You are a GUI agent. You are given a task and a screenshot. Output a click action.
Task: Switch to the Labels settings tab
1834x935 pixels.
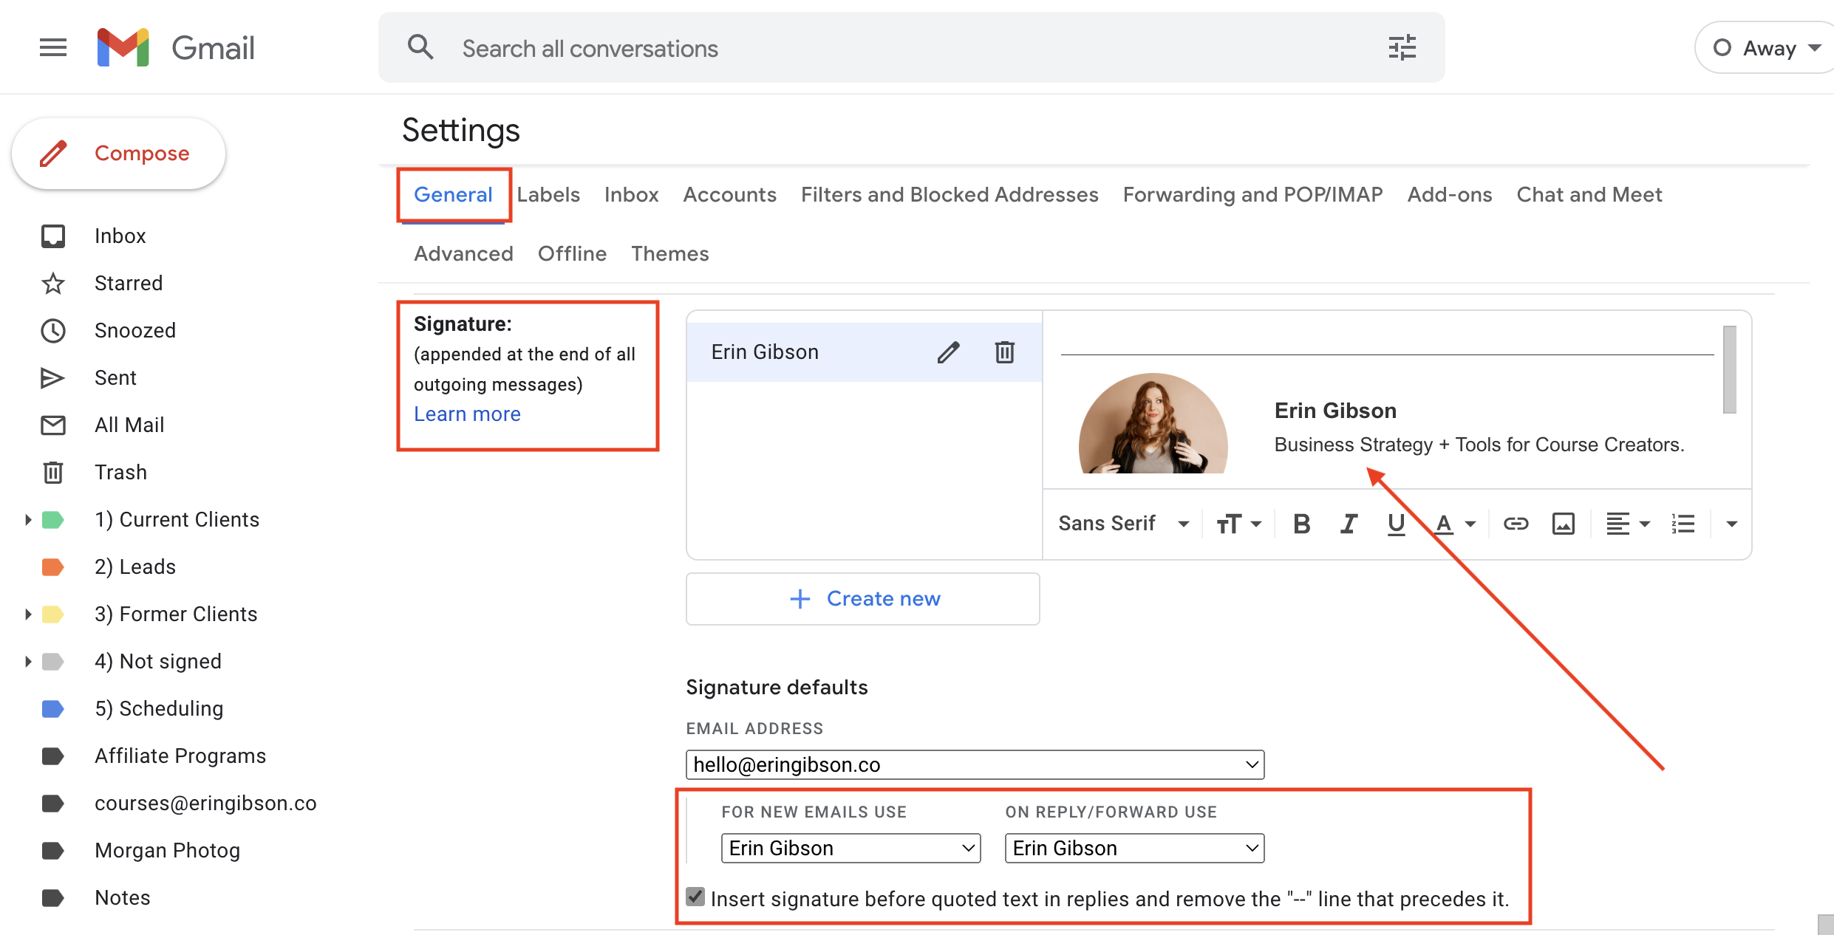[x=548, y=194]
